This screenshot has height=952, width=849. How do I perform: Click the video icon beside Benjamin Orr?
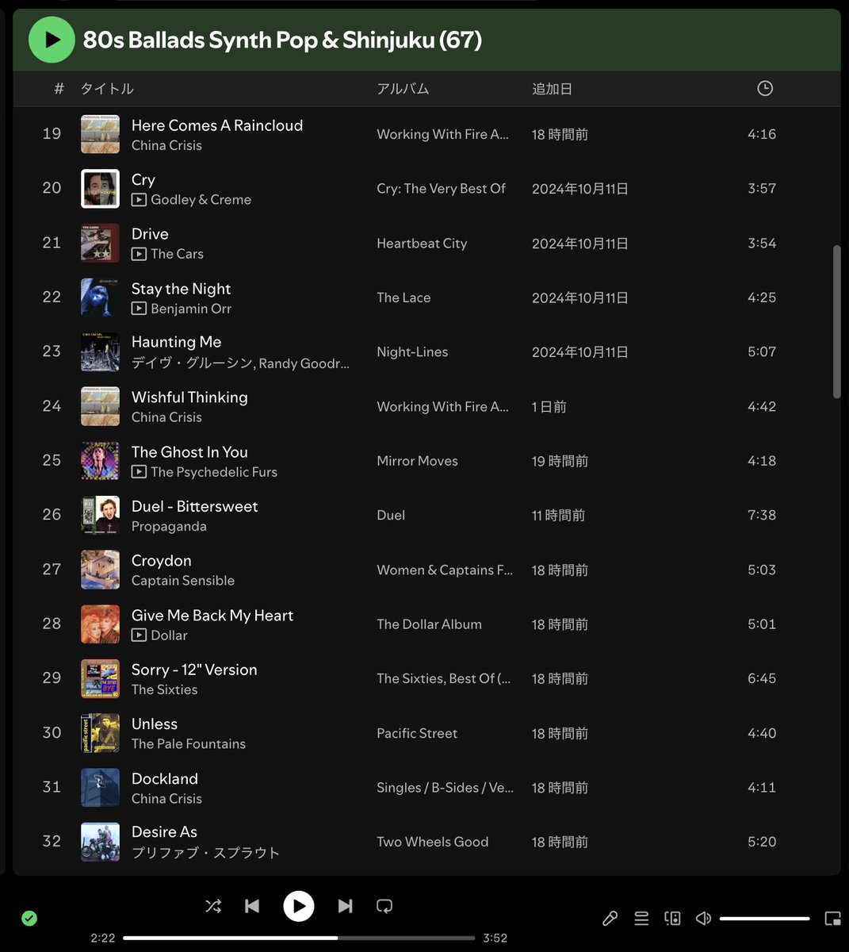[x=139, y=309]
